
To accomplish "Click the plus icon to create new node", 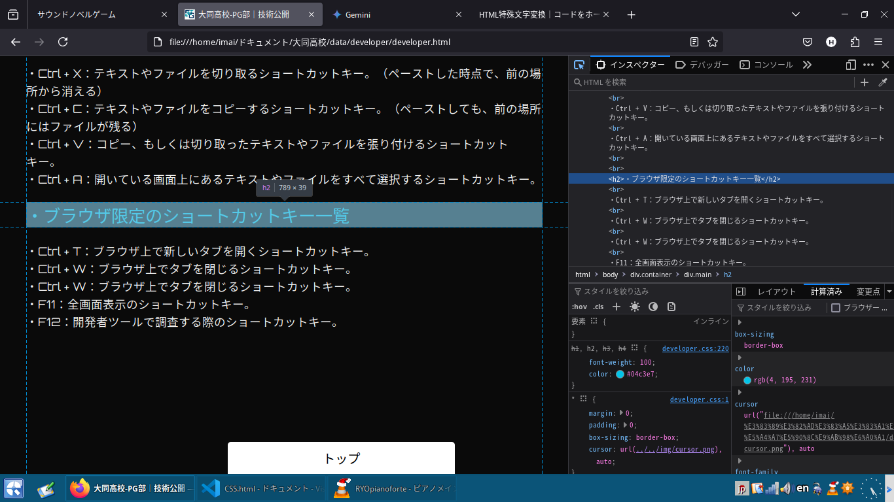I will pos(865,82).
